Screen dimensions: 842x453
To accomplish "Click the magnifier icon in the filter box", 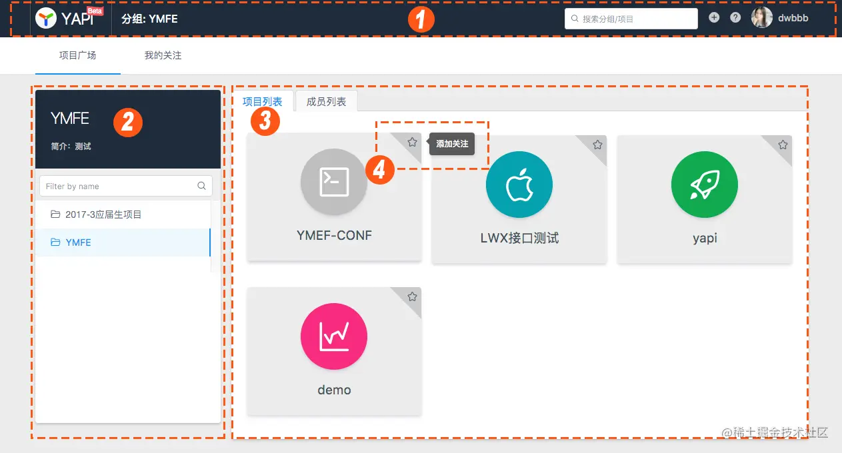I will click(x=201, y=186).
